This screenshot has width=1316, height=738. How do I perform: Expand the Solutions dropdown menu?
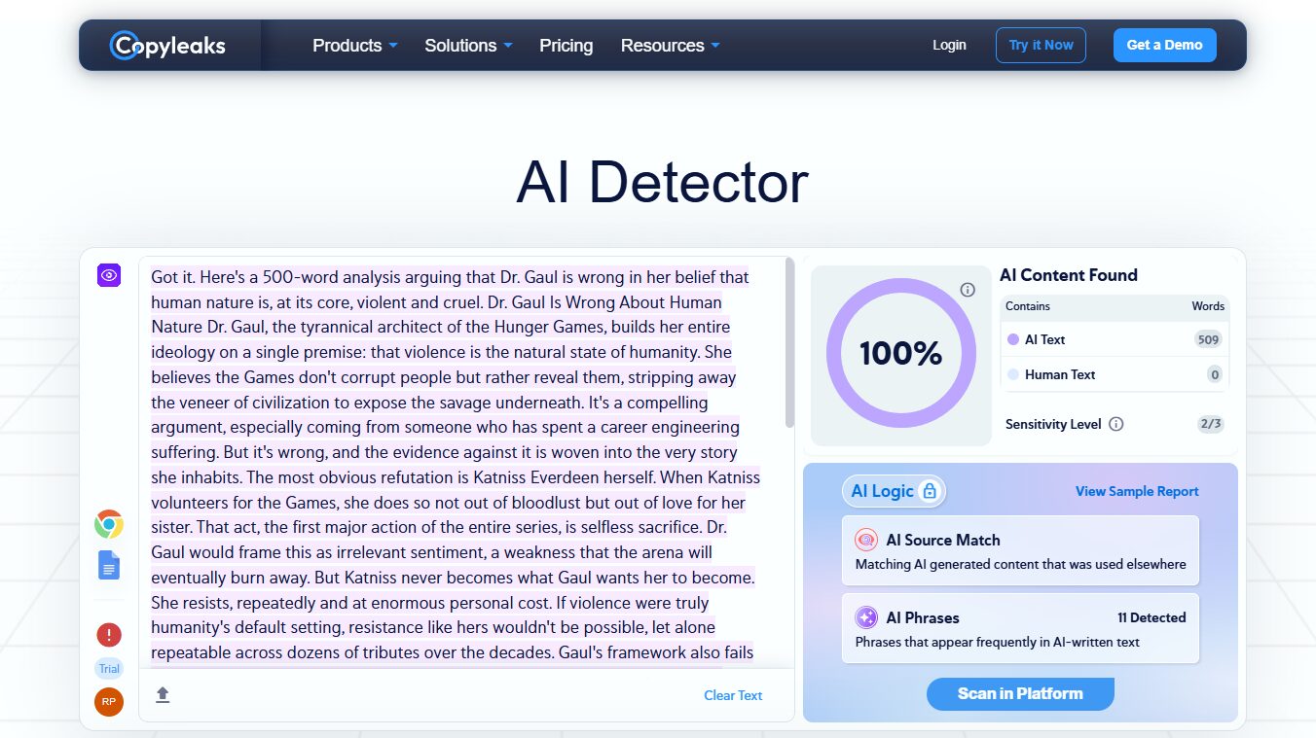(x=468, y=46)
